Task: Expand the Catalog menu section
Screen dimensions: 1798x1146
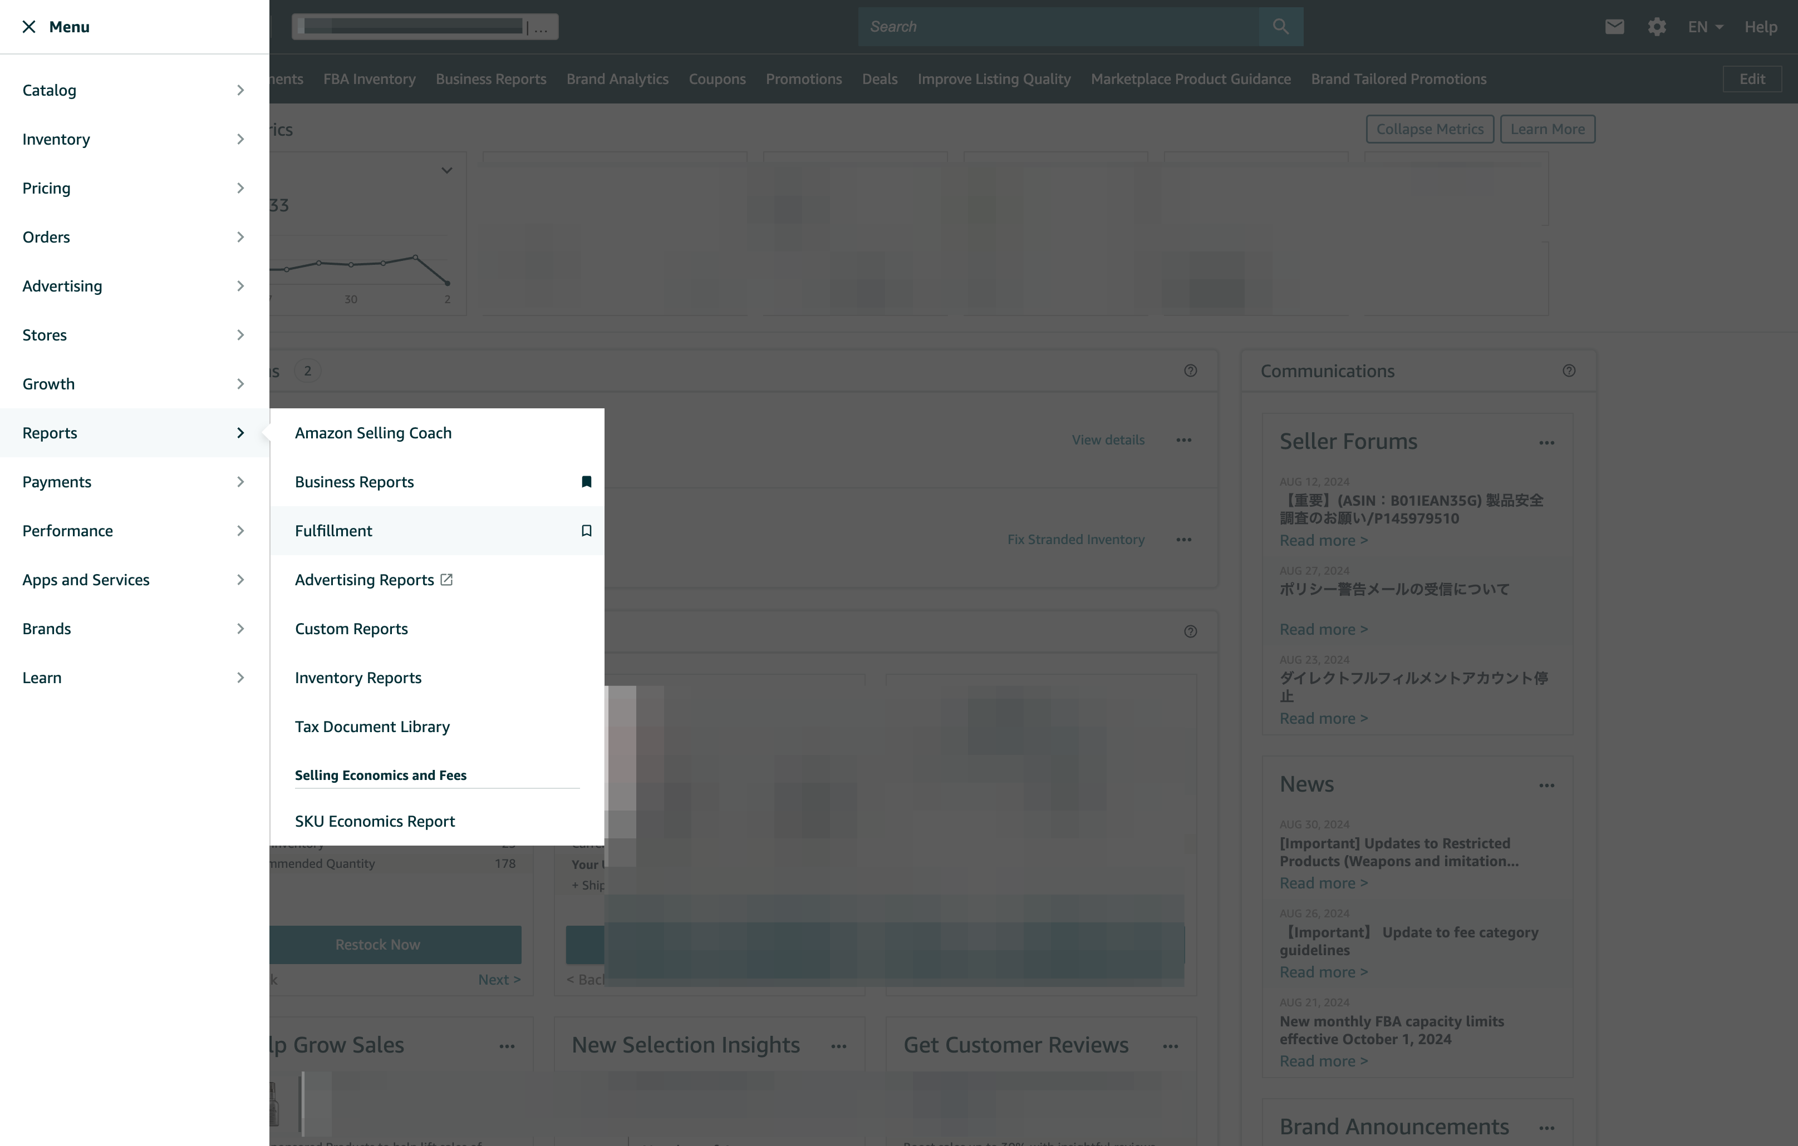Action: 134,90
